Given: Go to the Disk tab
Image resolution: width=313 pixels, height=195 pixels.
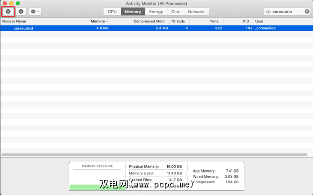Looking at the screenshot, I should [176, 12].
